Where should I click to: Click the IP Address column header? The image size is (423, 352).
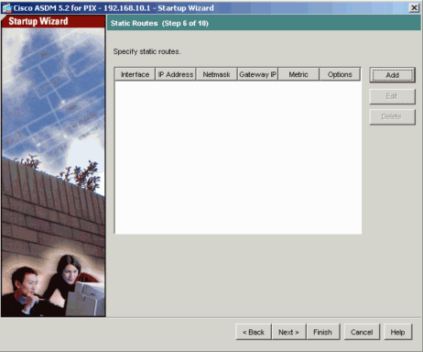(176, 74)
